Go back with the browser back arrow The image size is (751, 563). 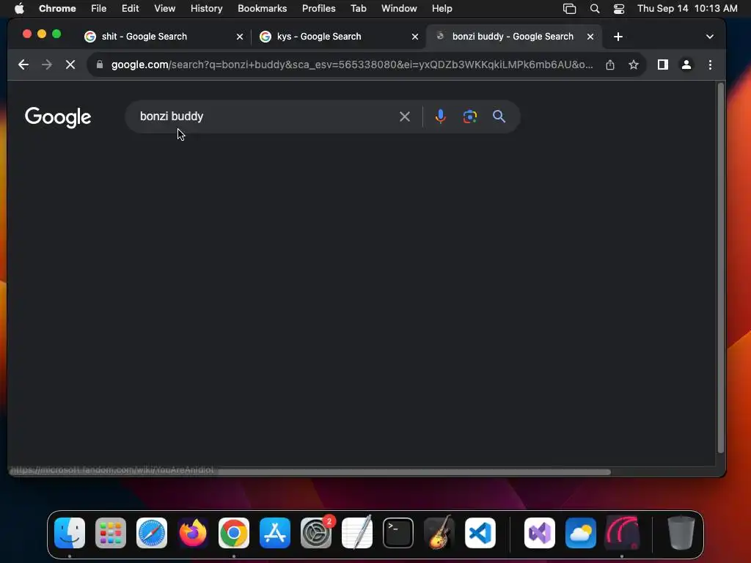pos(23,65)
